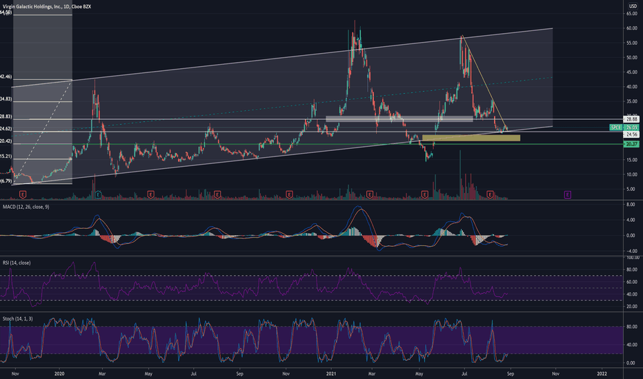Click the earnings marker before March 2021

point(370,194)
